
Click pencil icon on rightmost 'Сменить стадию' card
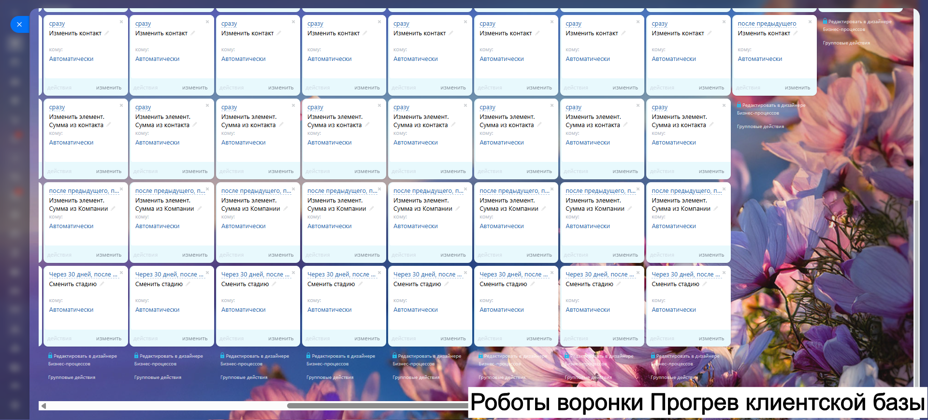pyautogui.click(x=705, y=284)
